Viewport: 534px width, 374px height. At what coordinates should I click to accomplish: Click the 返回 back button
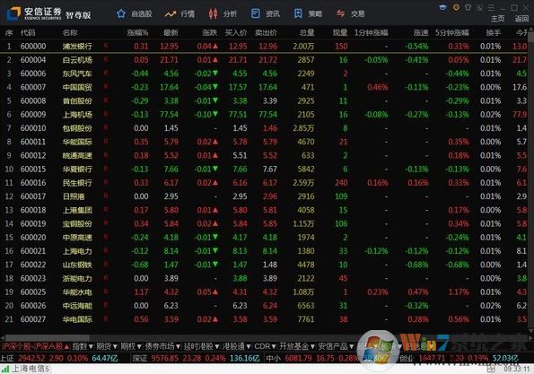pyautogui.click(x=521, y=18)
